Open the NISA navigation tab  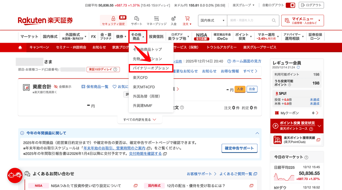click(x=202, y=36)
